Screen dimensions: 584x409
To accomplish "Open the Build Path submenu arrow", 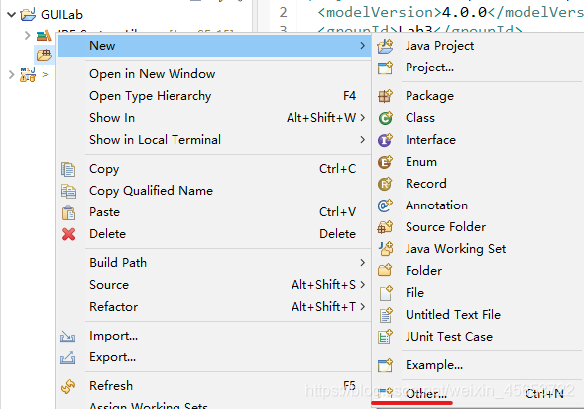I will (362, 263).
